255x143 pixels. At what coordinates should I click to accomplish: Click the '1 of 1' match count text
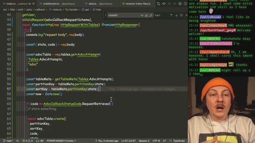pyautogui.click(x=157, y=15)
